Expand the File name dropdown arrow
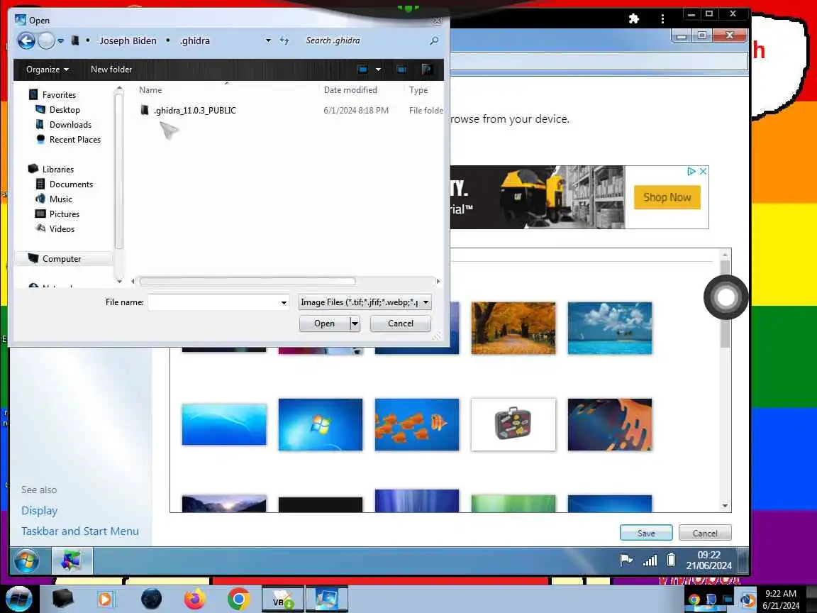Viewport: 817px width, 613px height. [284, 302]
